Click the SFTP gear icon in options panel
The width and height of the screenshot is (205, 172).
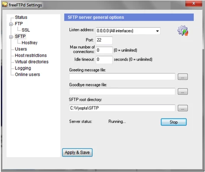183,30
